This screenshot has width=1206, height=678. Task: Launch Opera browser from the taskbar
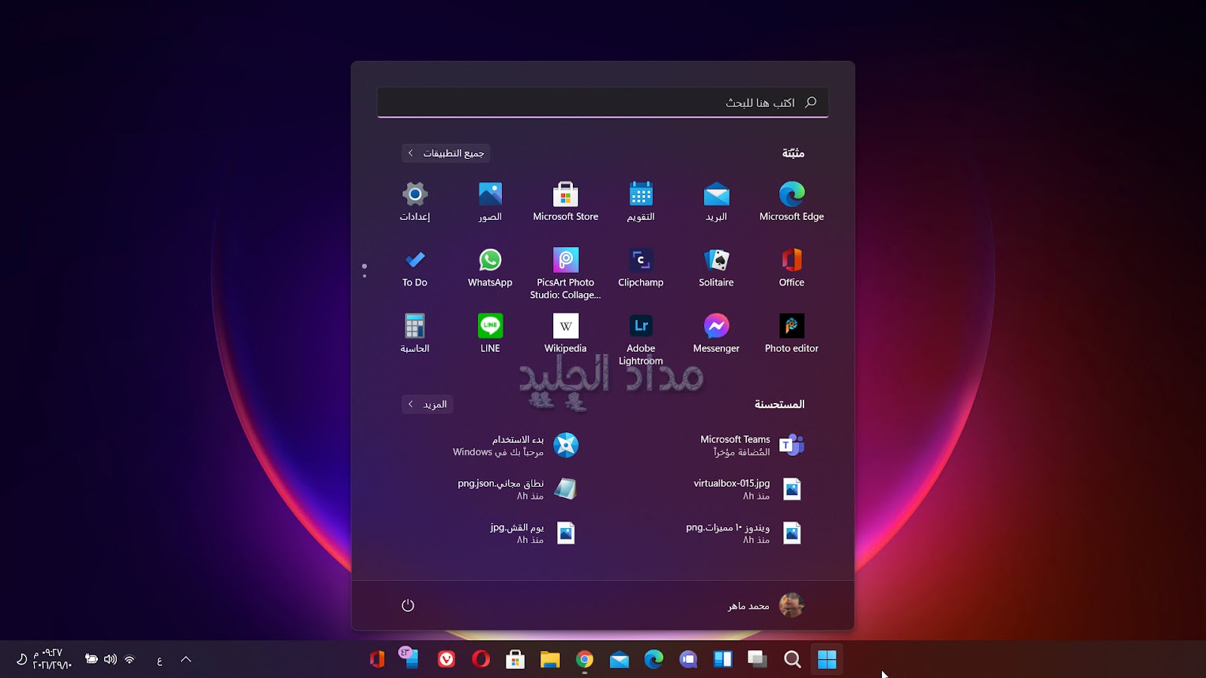(480, 660)
